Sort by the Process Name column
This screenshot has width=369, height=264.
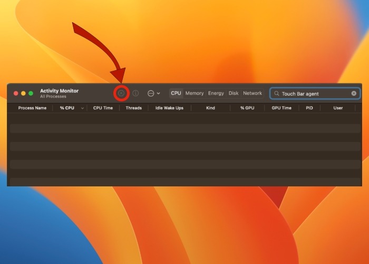(32, 108)
